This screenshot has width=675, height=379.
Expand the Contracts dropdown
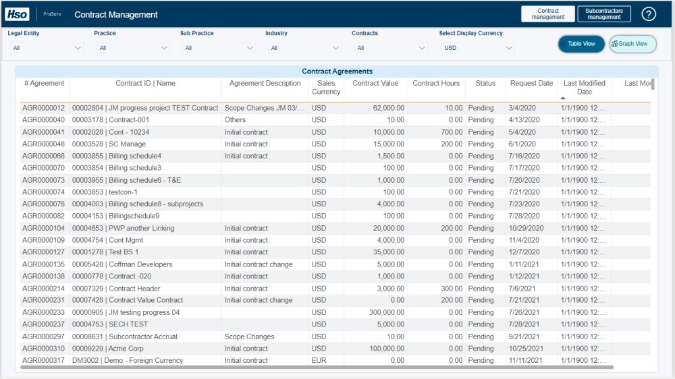click(390, 48)
